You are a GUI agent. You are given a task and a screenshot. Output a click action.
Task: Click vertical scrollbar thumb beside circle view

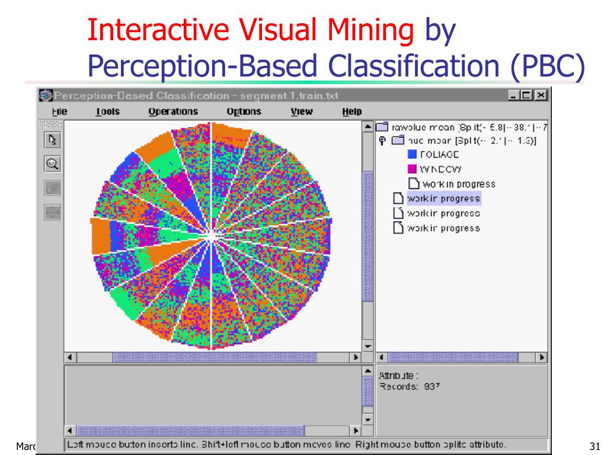[x=368, y=236]
